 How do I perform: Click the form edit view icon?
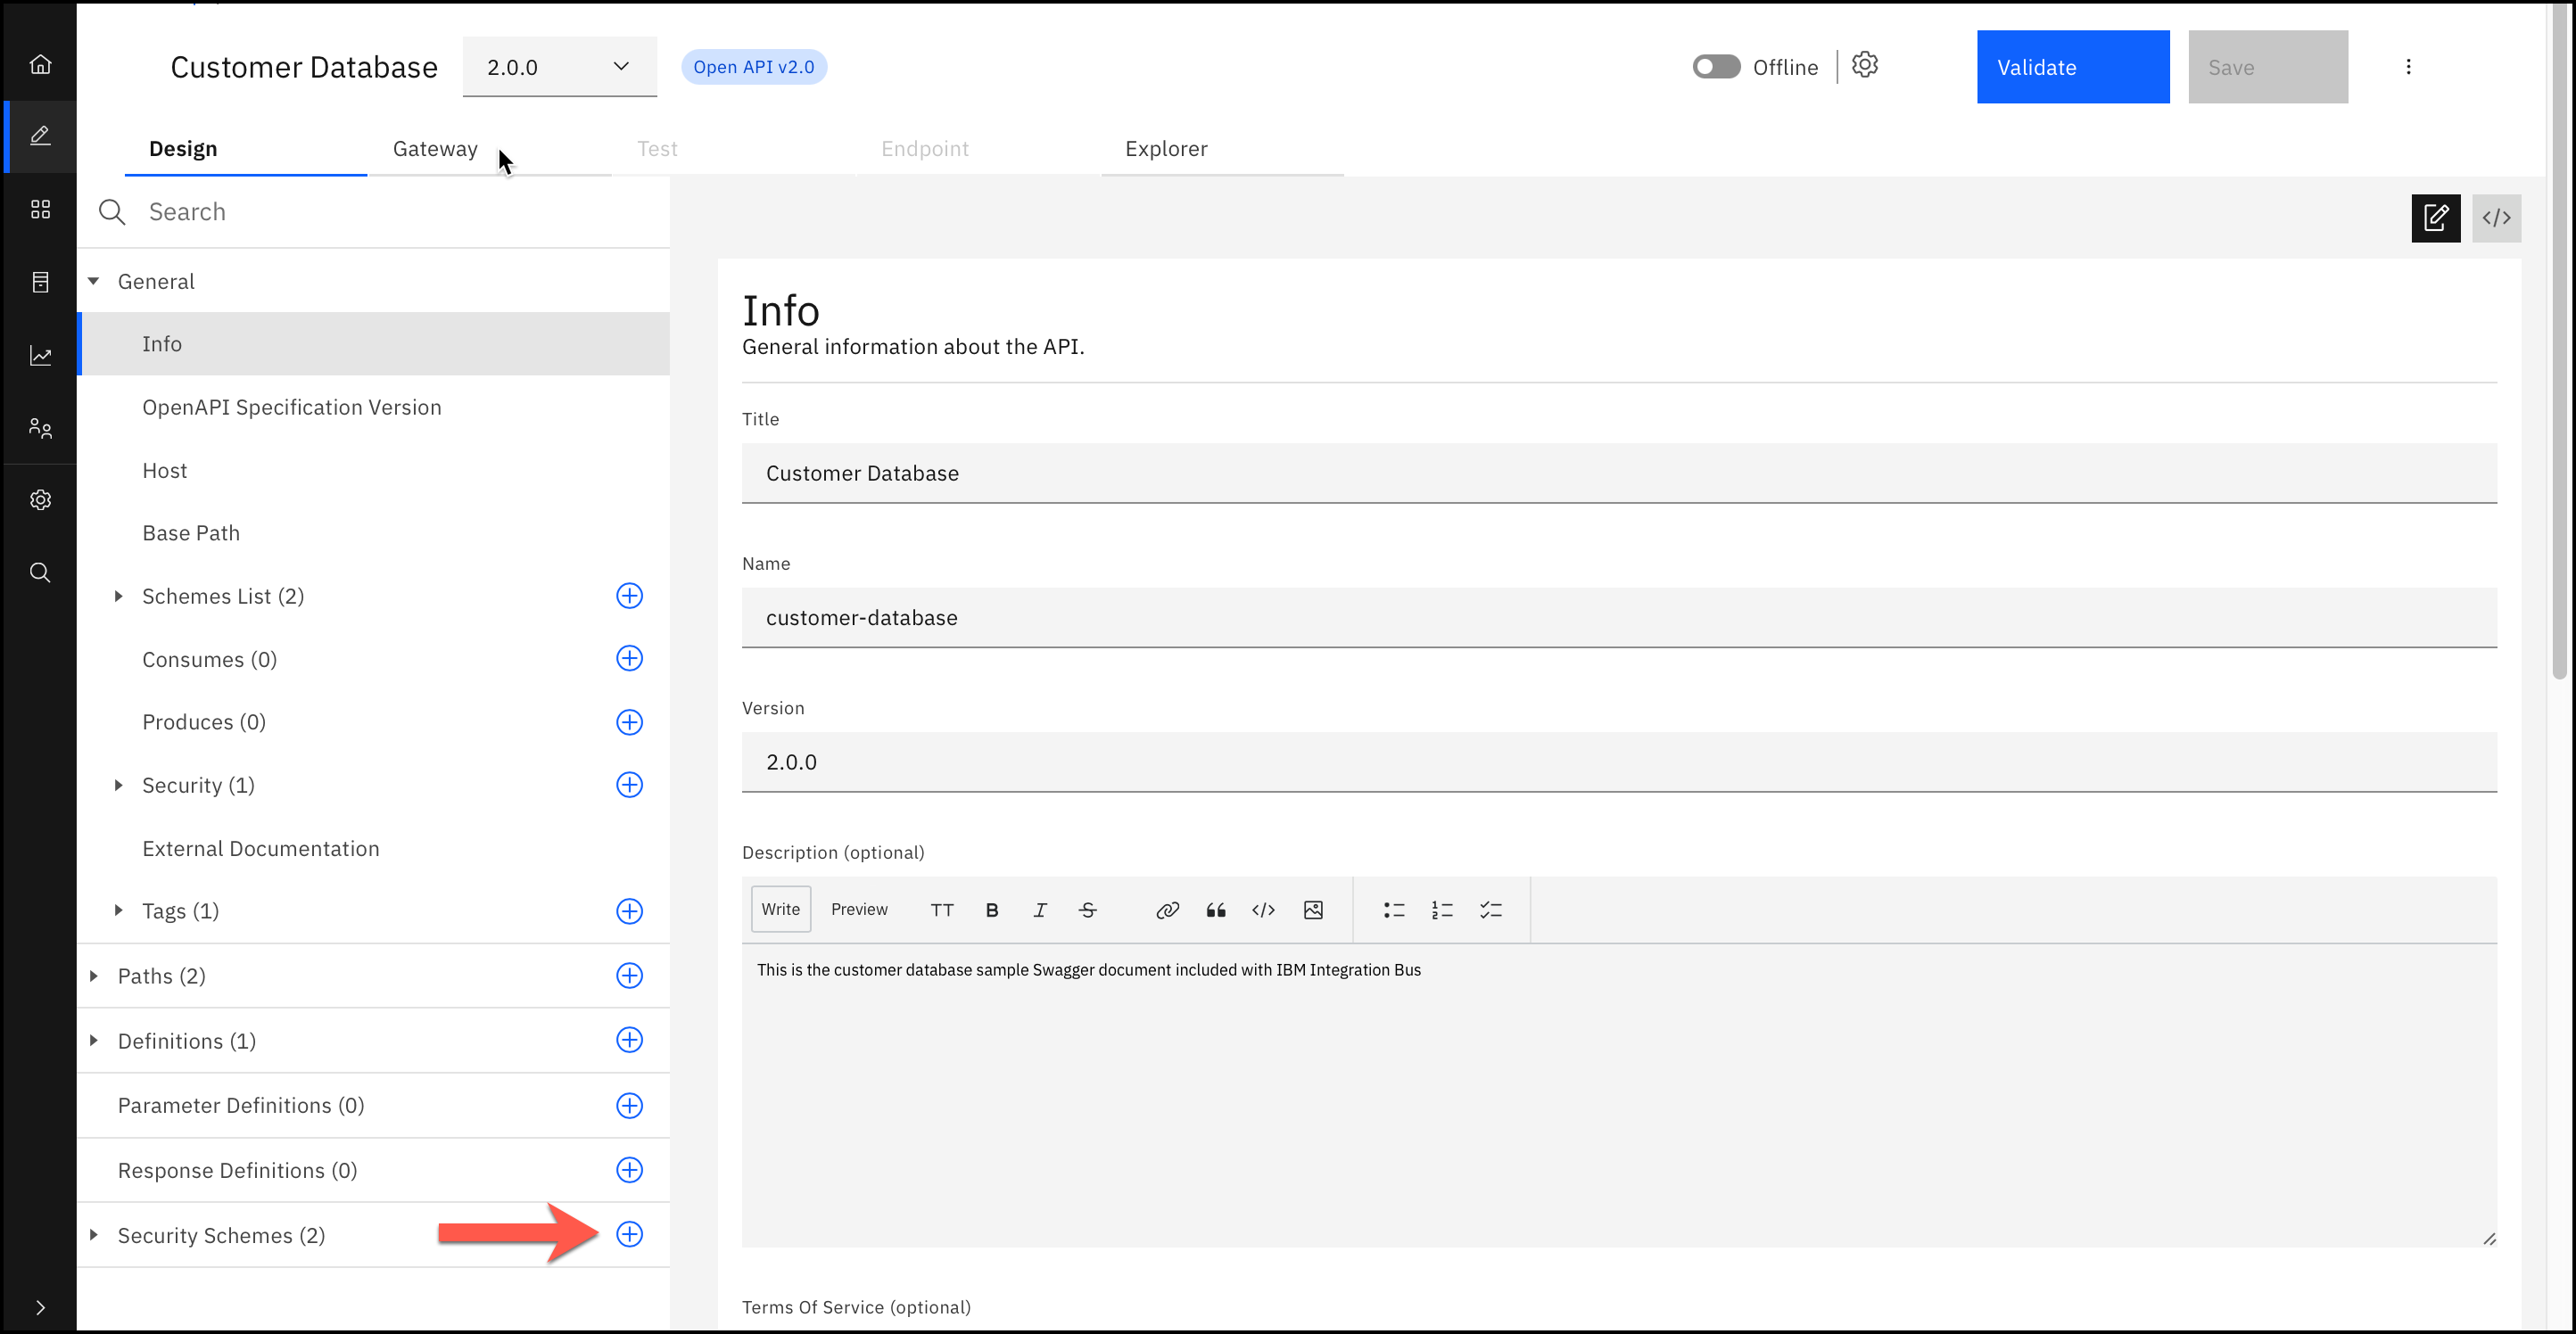point(2434,218)
